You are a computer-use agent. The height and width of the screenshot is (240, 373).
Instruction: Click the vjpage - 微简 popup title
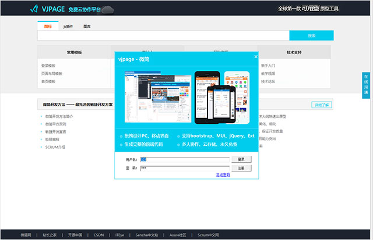click(133, 59)
